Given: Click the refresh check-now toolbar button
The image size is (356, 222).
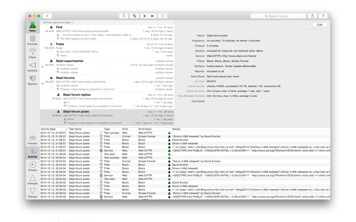Looking at the screenshot, I should click(124, 16).
